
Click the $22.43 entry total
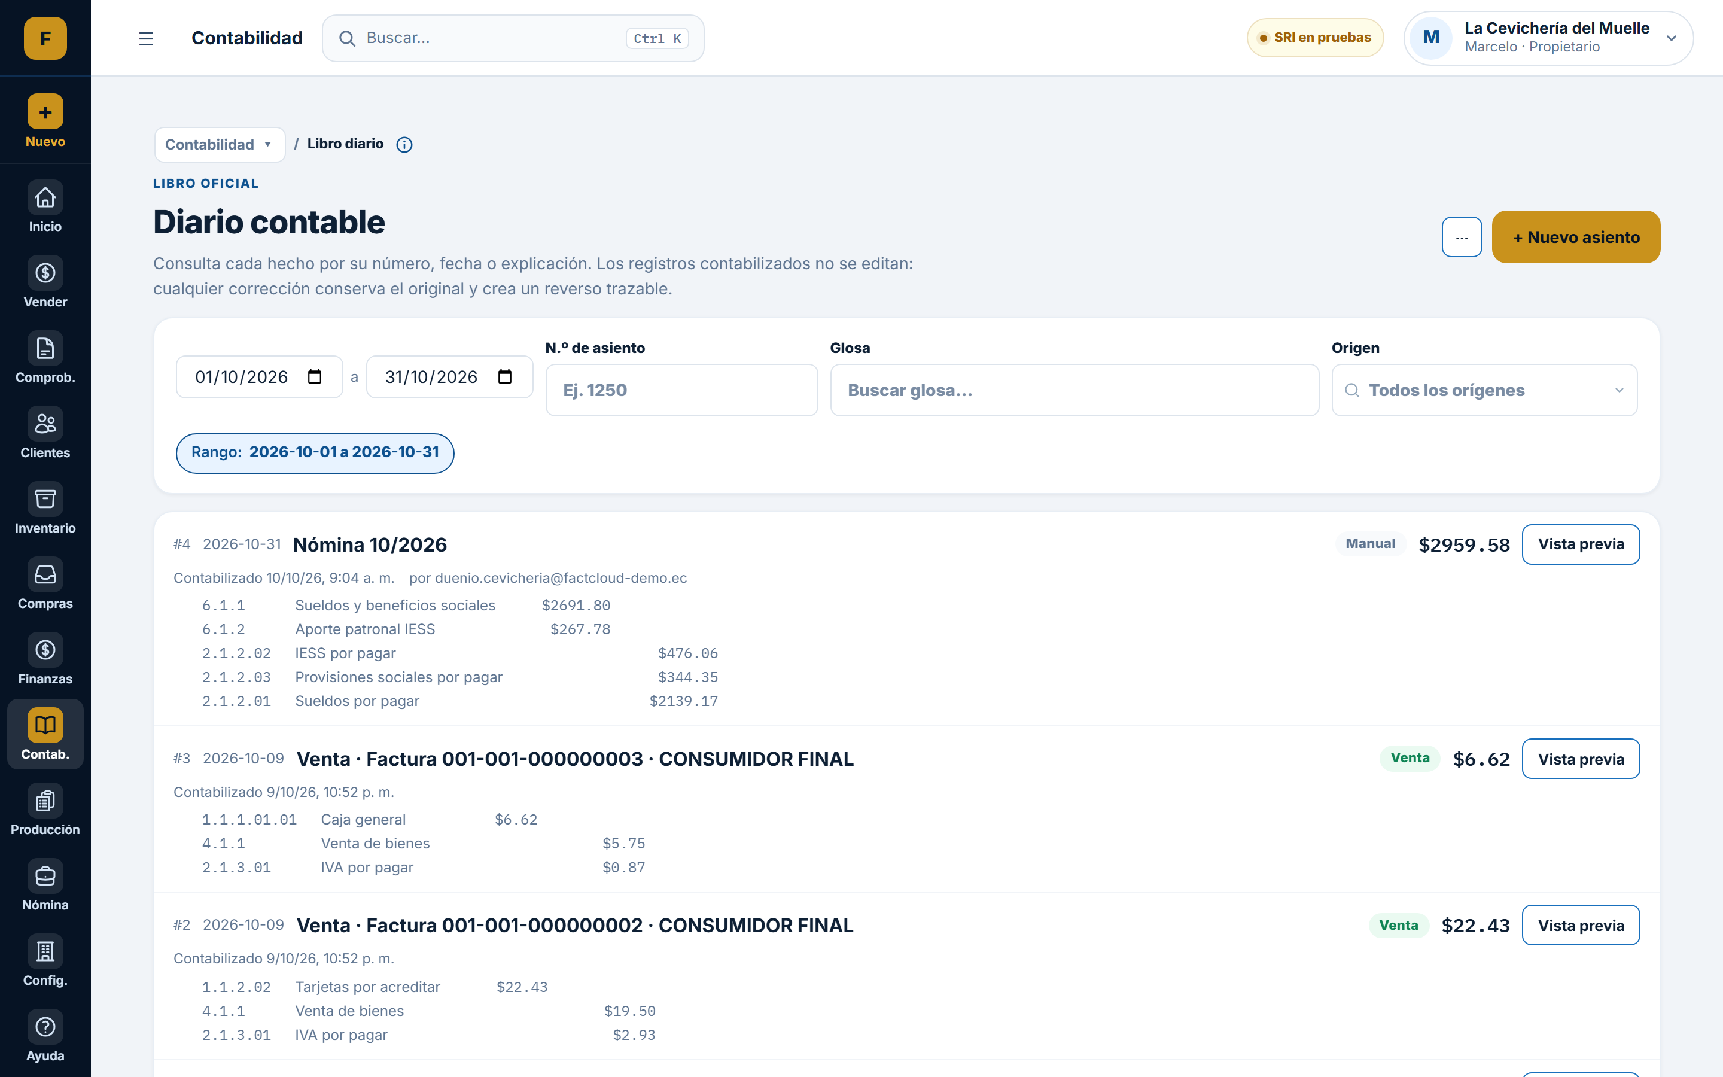tap(1475, 925)
